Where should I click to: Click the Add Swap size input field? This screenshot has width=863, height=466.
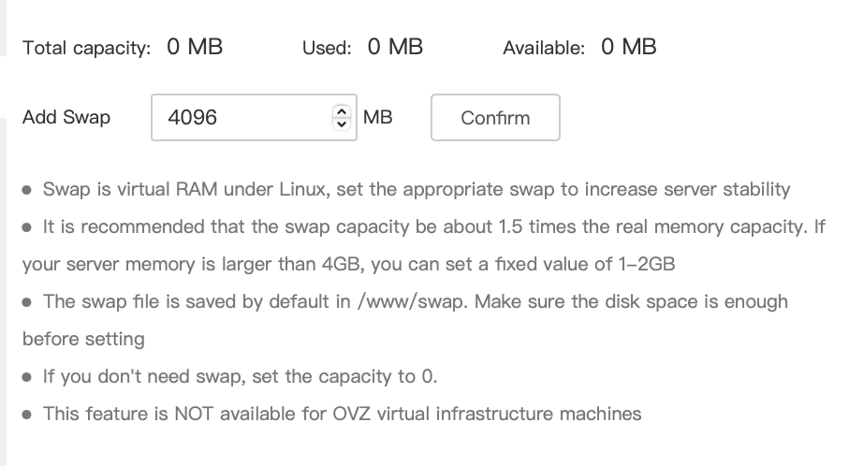pyautogui.click(x=243, y=118)
